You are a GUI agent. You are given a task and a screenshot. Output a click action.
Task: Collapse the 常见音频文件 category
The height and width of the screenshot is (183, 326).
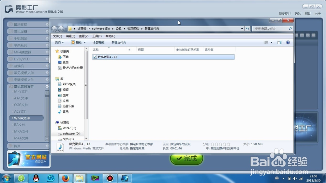28,86
